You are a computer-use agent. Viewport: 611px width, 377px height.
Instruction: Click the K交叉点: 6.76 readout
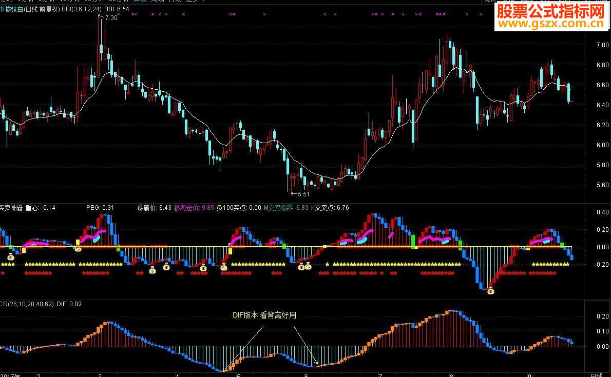[330, 208]
